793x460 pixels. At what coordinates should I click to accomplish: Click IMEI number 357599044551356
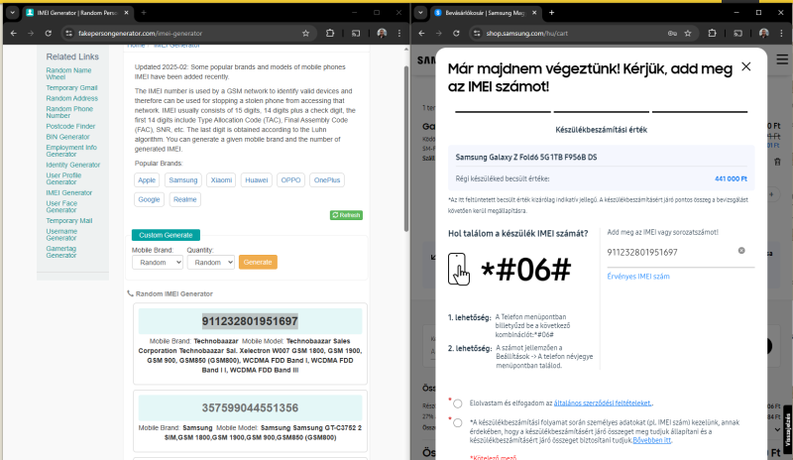point(250,407)
